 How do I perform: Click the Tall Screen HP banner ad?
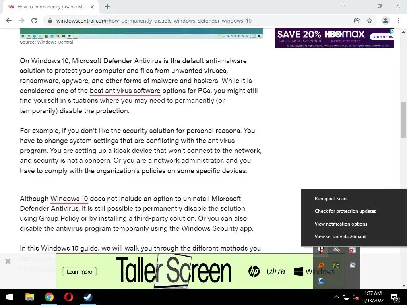pos(184,271)
